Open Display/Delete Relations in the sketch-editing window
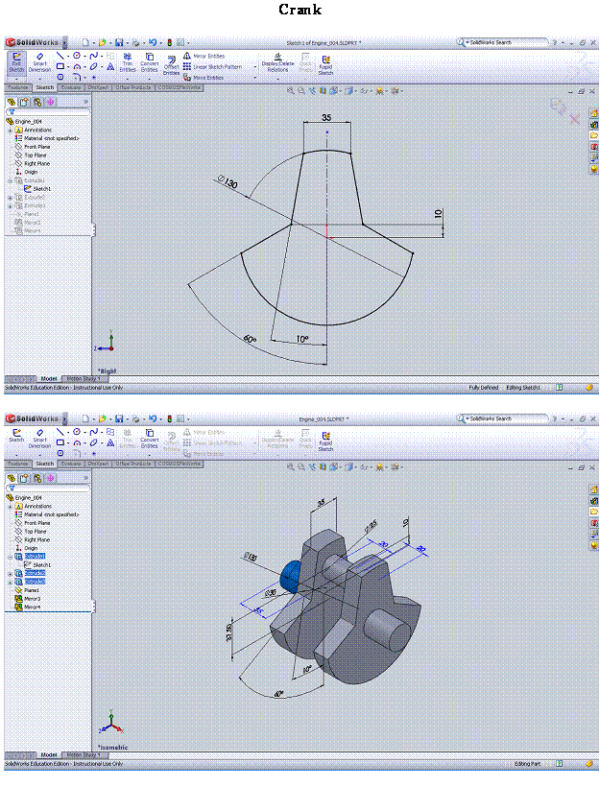 (277, 63)
